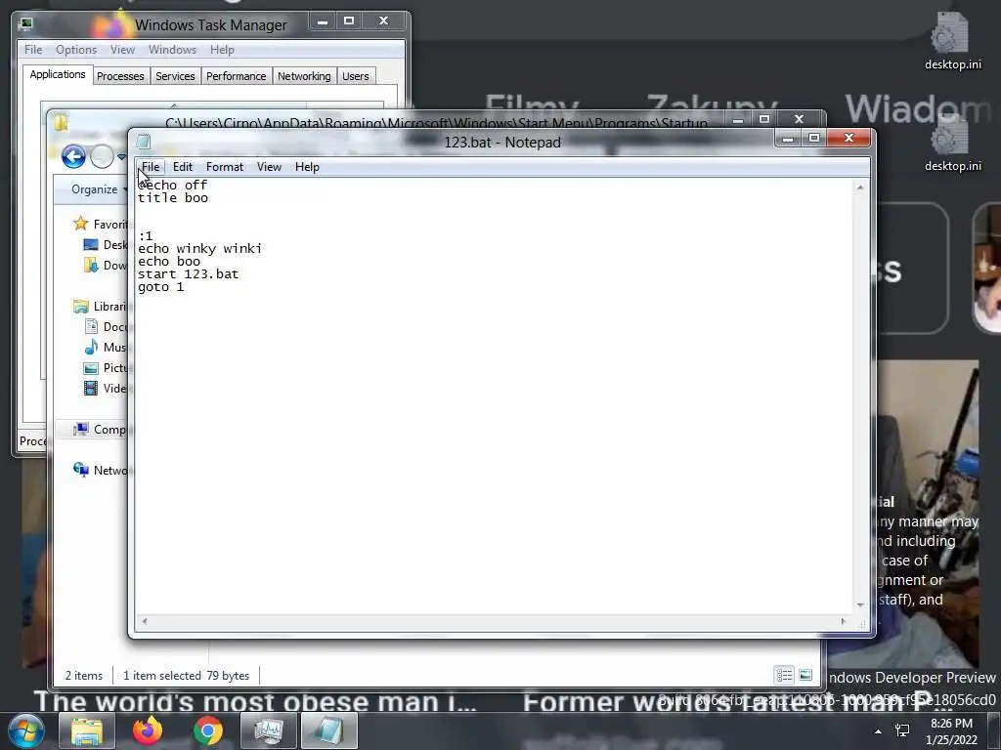Minimize the Notepad window
This screenshot has width=1001, height=750.
[789, 138]
